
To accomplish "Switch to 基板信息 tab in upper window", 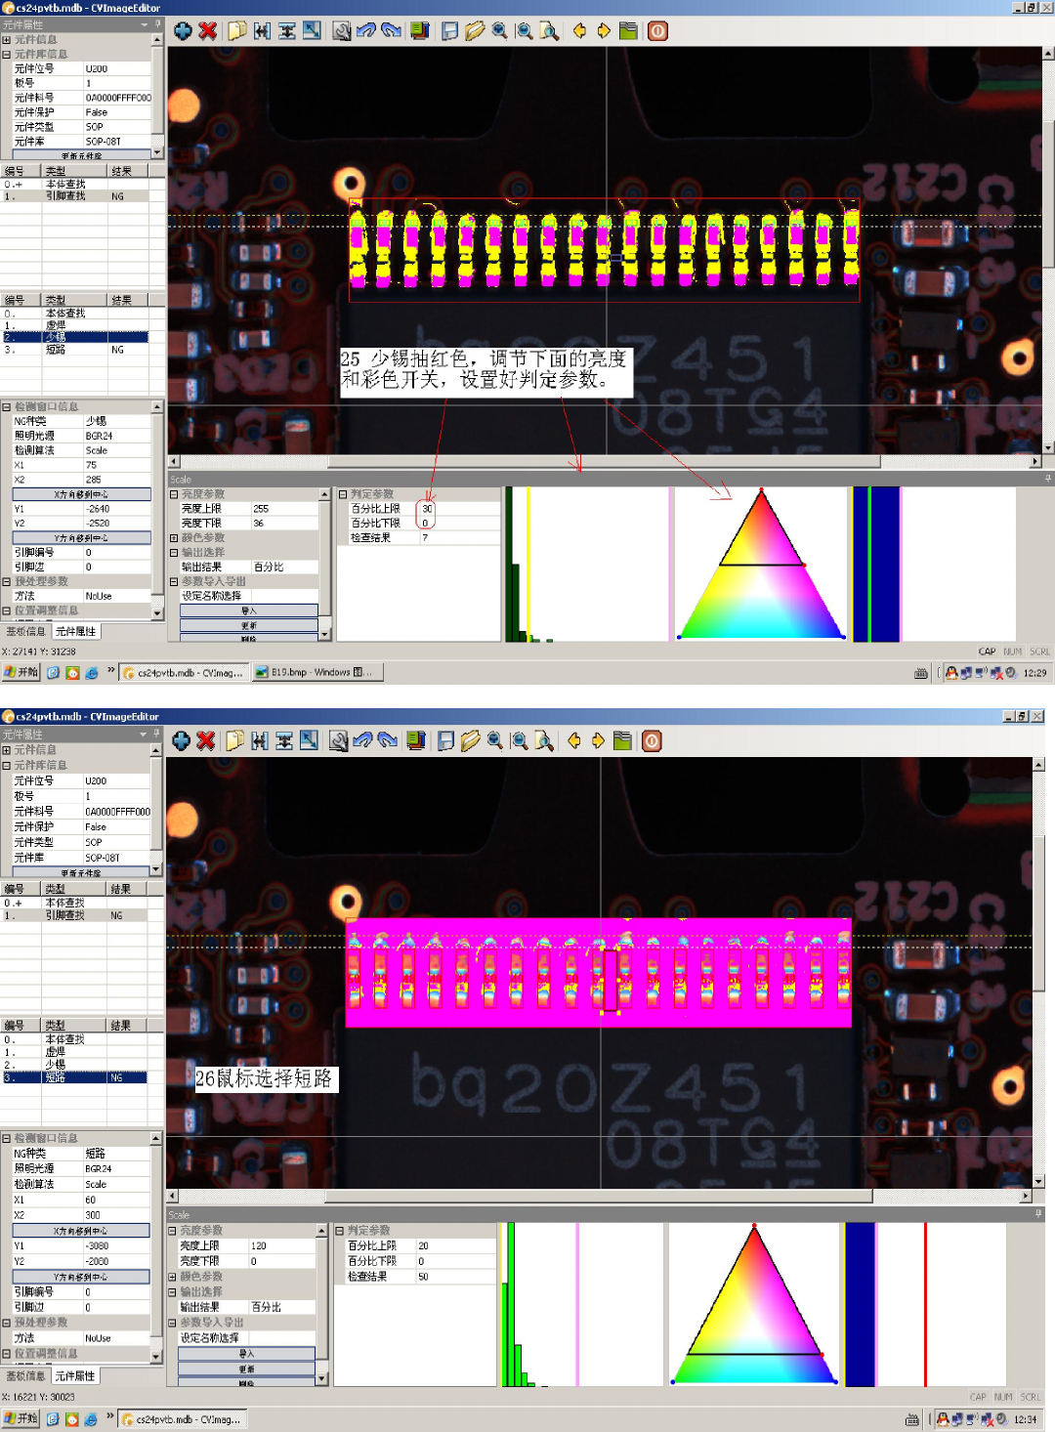I will (x=25, y=631).
